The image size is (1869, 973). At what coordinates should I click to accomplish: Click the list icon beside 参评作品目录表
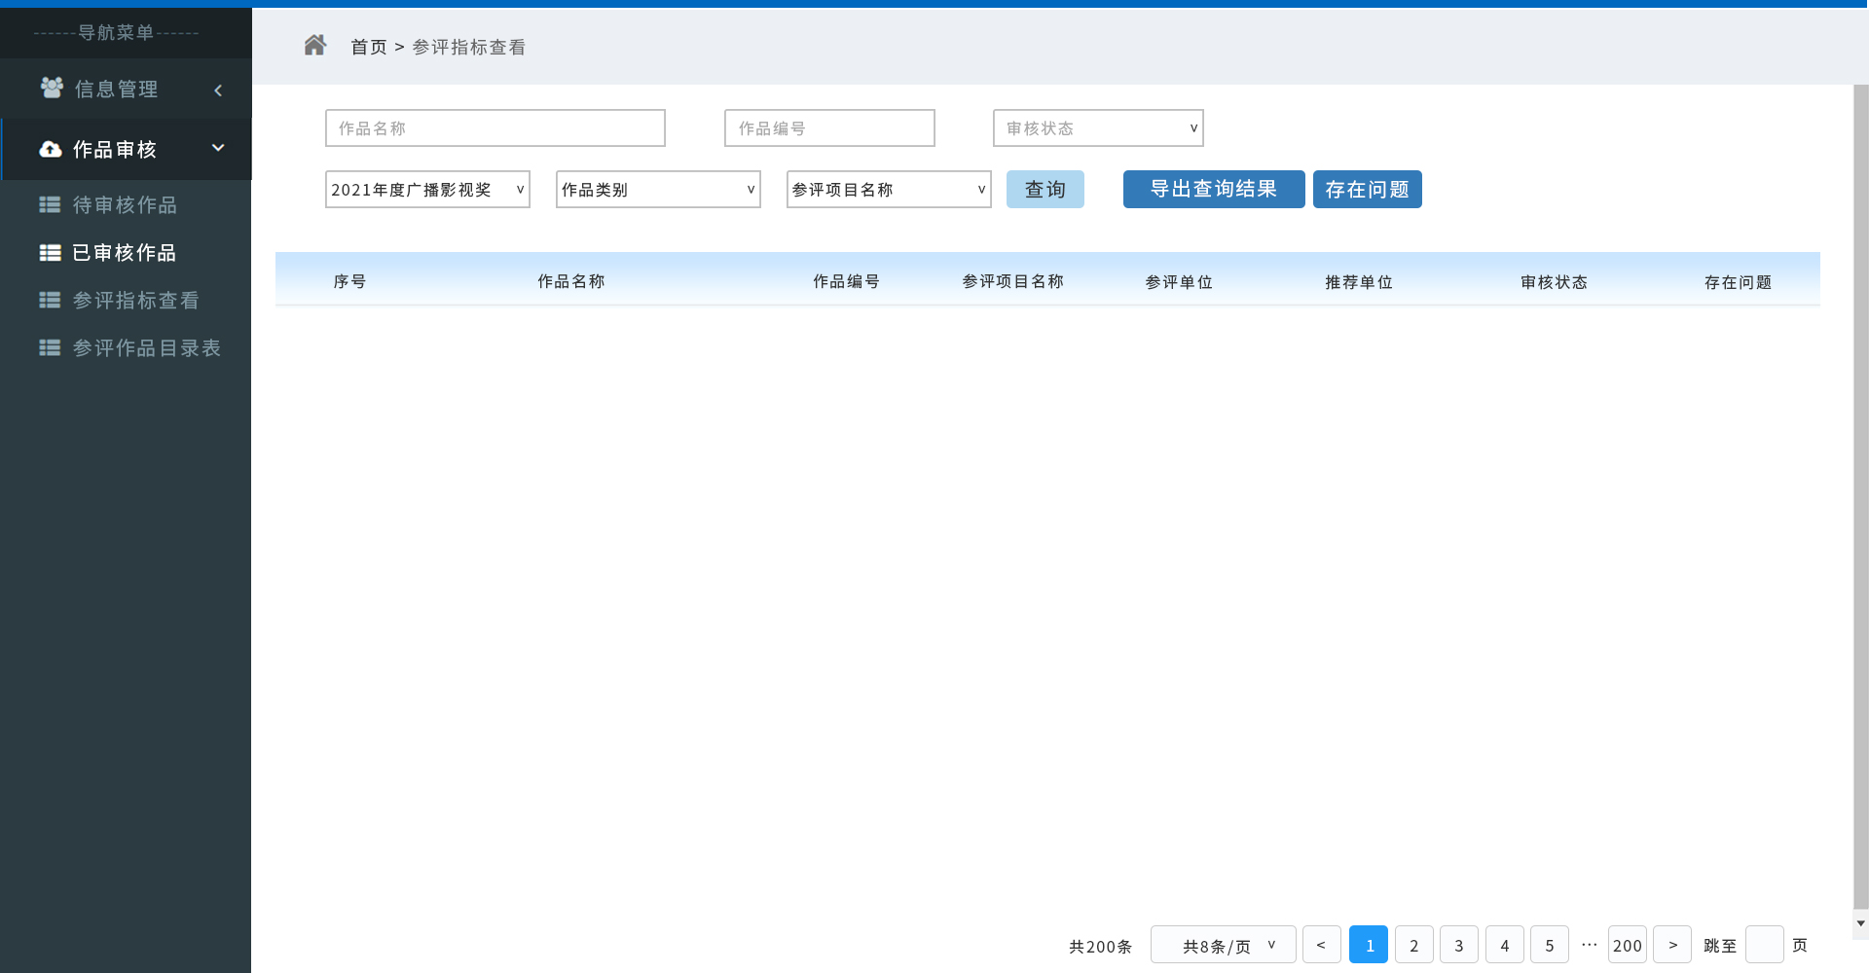[x=50, y=348]
